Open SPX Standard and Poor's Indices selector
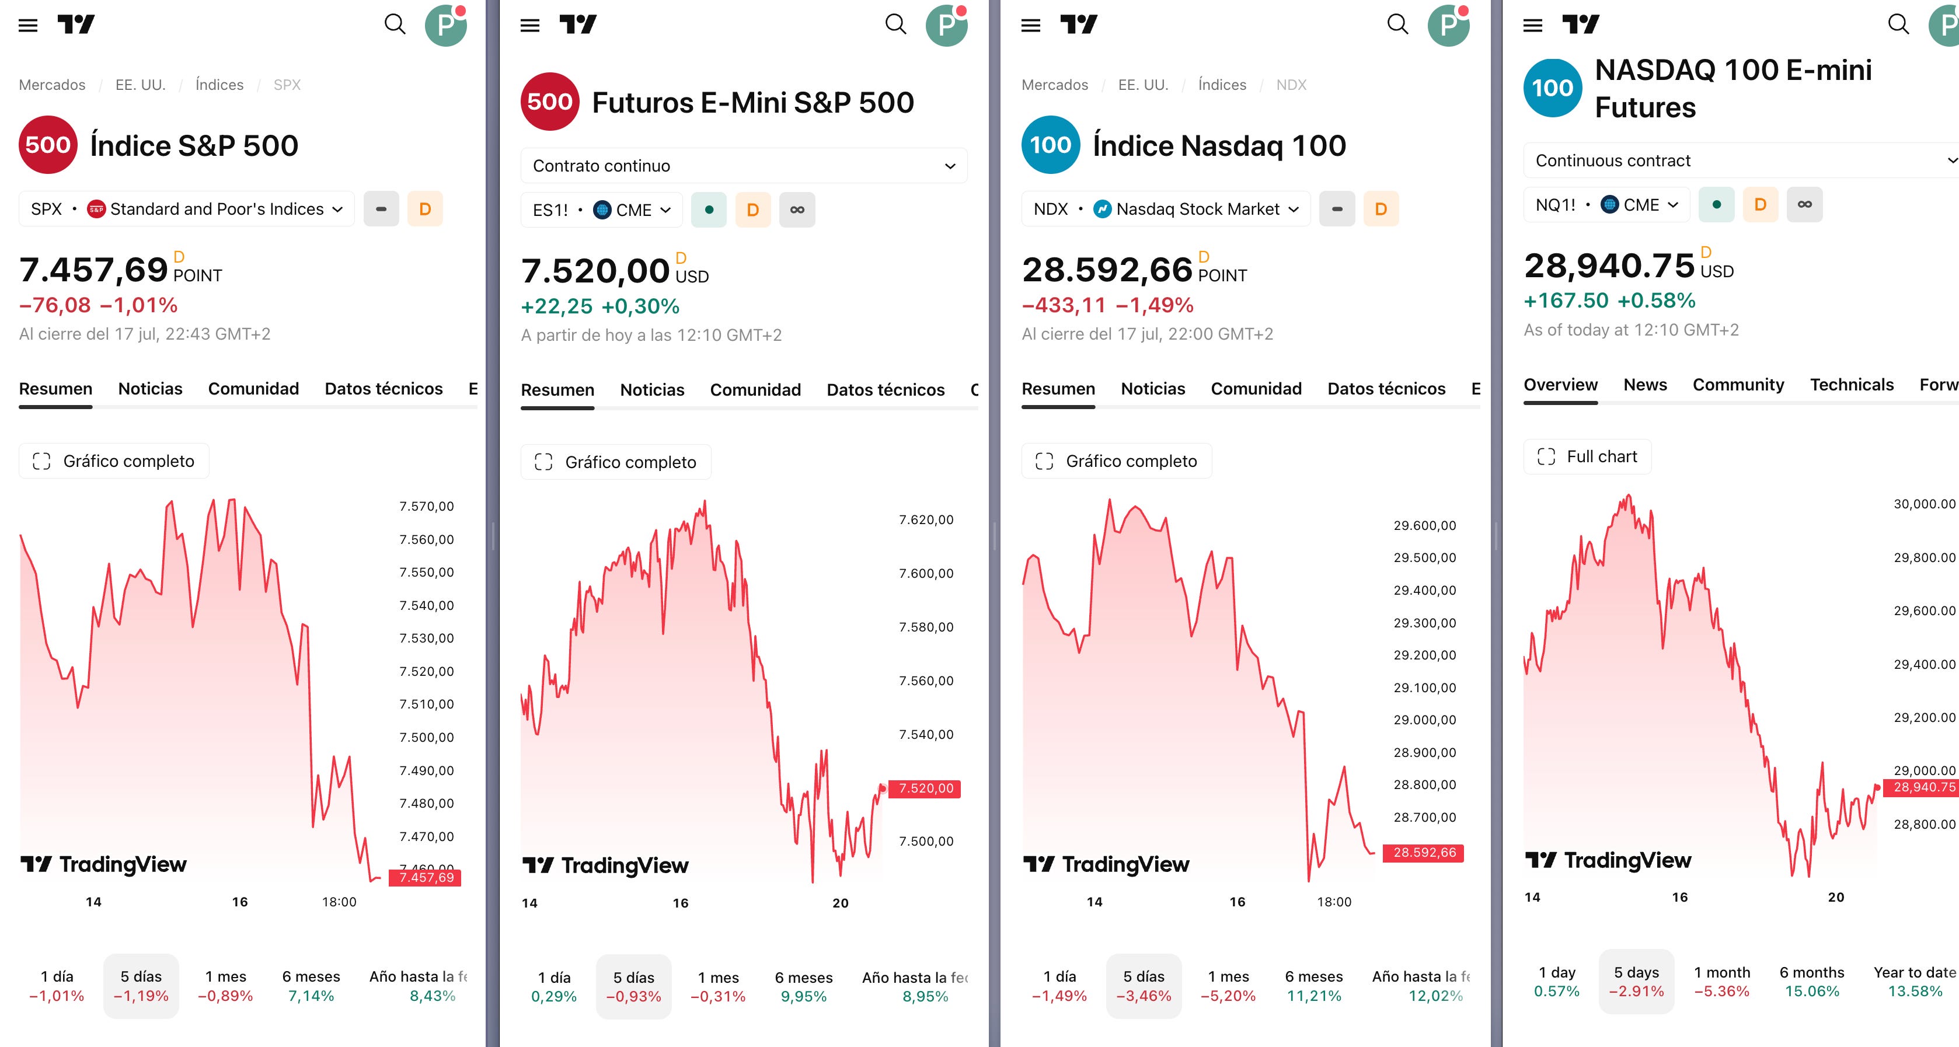Image resolution: width=1959 pixels, height=1047 pixels. click(x=186, y=209)
